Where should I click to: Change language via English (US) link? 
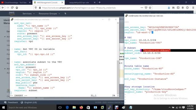[x=29, y=102]
